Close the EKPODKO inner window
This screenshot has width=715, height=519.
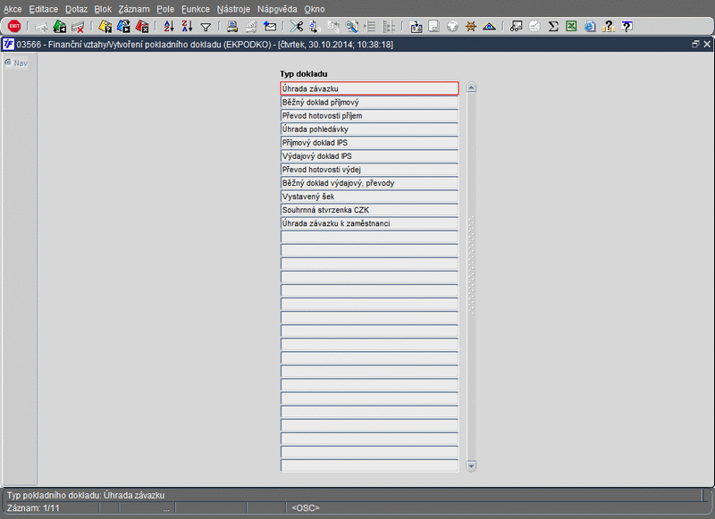click(707, 44)
